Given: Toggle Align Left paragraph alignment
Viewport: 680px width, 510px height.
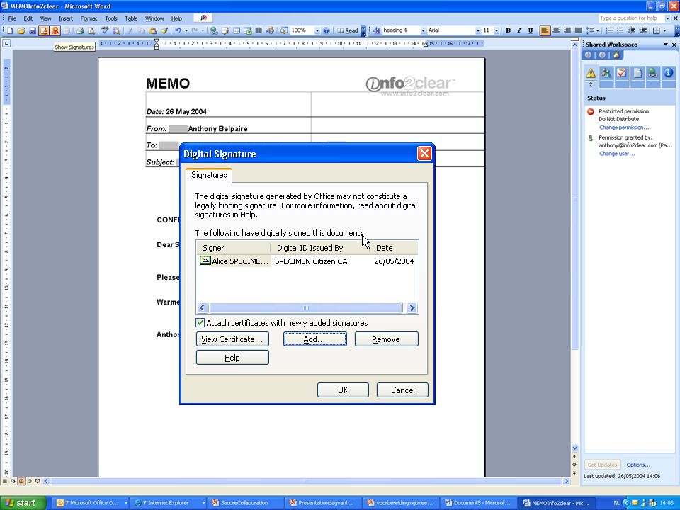Looking at the screenshot, I should (545, 30).
